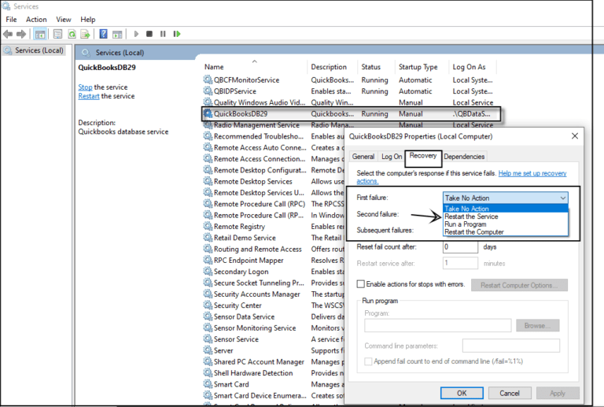Image resolution: width=604 pixels, height=407 pixels.
Task: Click Restart the service link
Action: point(89,96)
